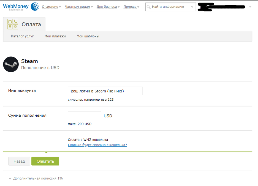Click the redacted account name in the header
The image size is (258, 186).
coord(221,7)
